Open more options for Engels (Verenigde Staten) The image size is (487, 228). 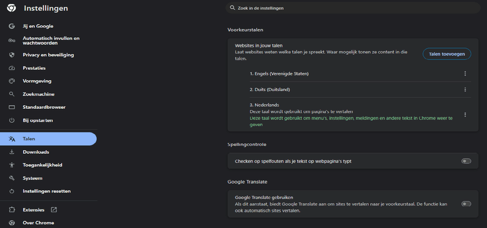pos(465,74)
